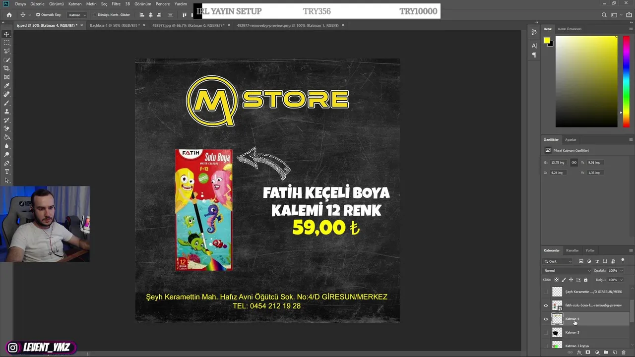This screenshot has width=635, height=357.
Task: Select the Clone Stamp tool
Action: pos(6,112)
